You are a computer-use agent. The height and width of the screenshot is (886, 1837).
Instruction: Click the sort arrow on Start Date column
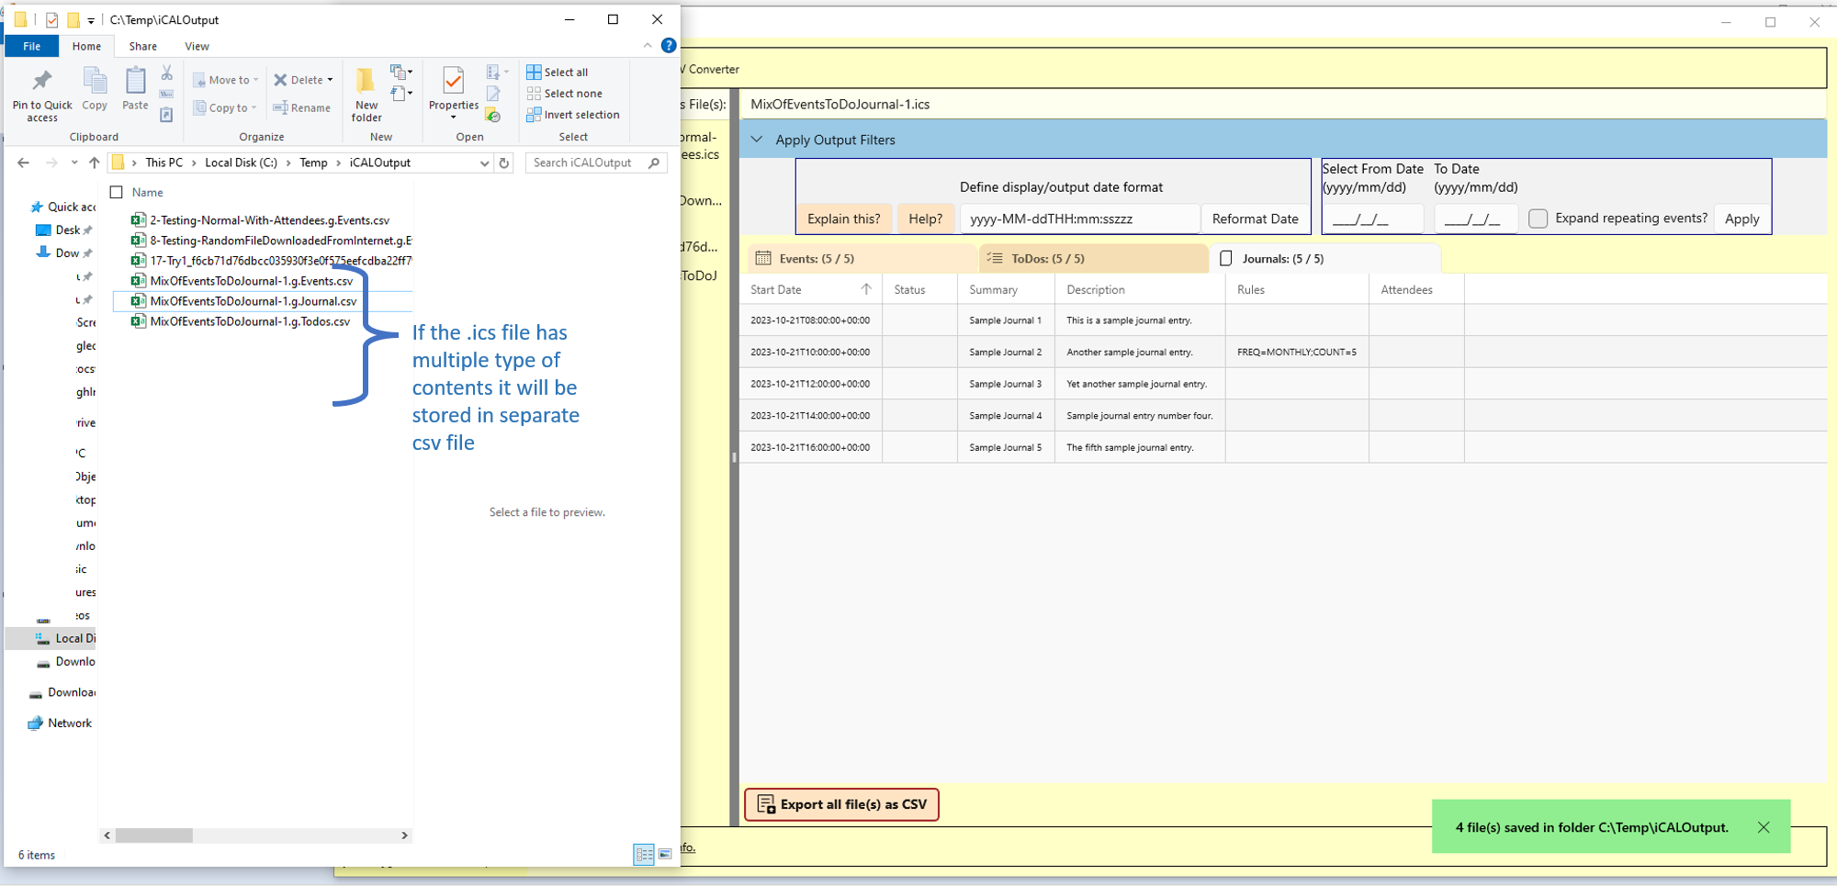[x=866, y=289]
